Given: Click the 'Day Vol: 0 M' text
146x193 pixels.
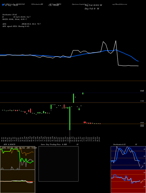Looking at the screenshot, I should [x=92, y=9].
